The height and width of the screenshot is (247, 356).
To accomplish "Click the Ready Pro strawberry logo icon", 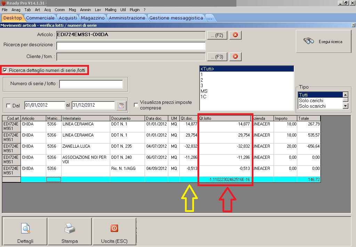I will pyautogui.click(x=3, y=3).
